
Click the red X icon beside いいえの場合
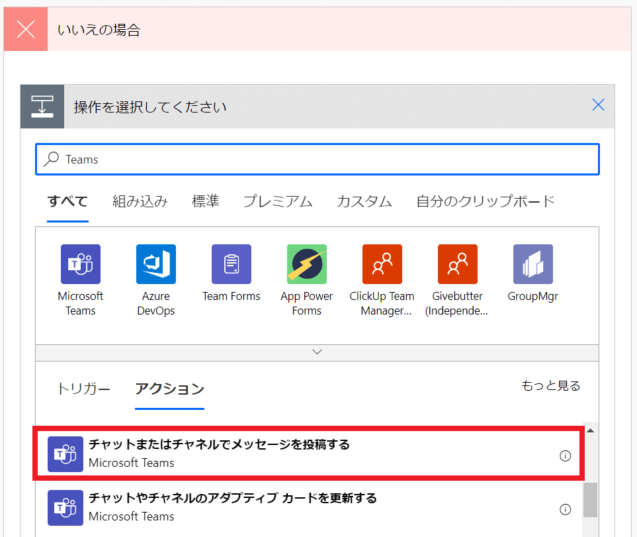[x=26, y=29]
